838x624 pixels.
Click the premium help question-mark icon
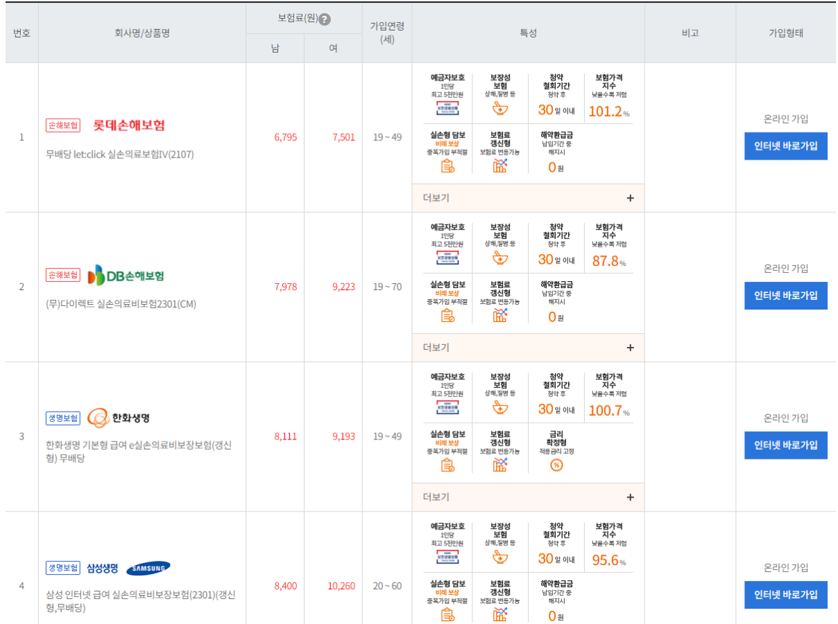[325, 19]
